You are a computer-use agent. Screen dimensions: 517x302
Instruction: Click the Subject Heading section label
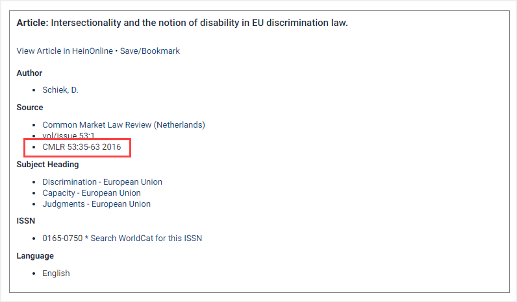tap(47, 165)
